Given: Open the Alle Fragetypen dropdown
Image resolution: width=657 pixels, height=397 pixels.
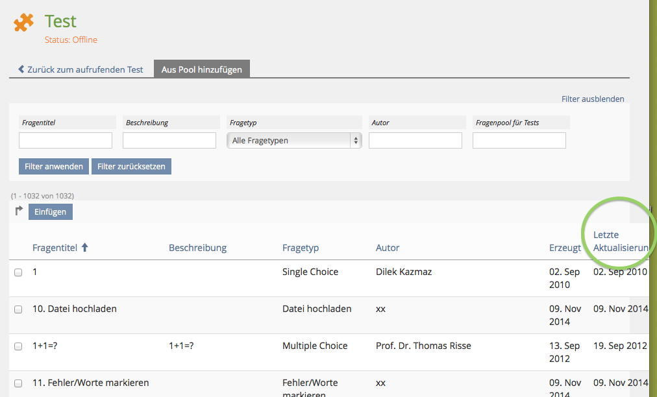Looking at the screenshot, I should [293, 140].
